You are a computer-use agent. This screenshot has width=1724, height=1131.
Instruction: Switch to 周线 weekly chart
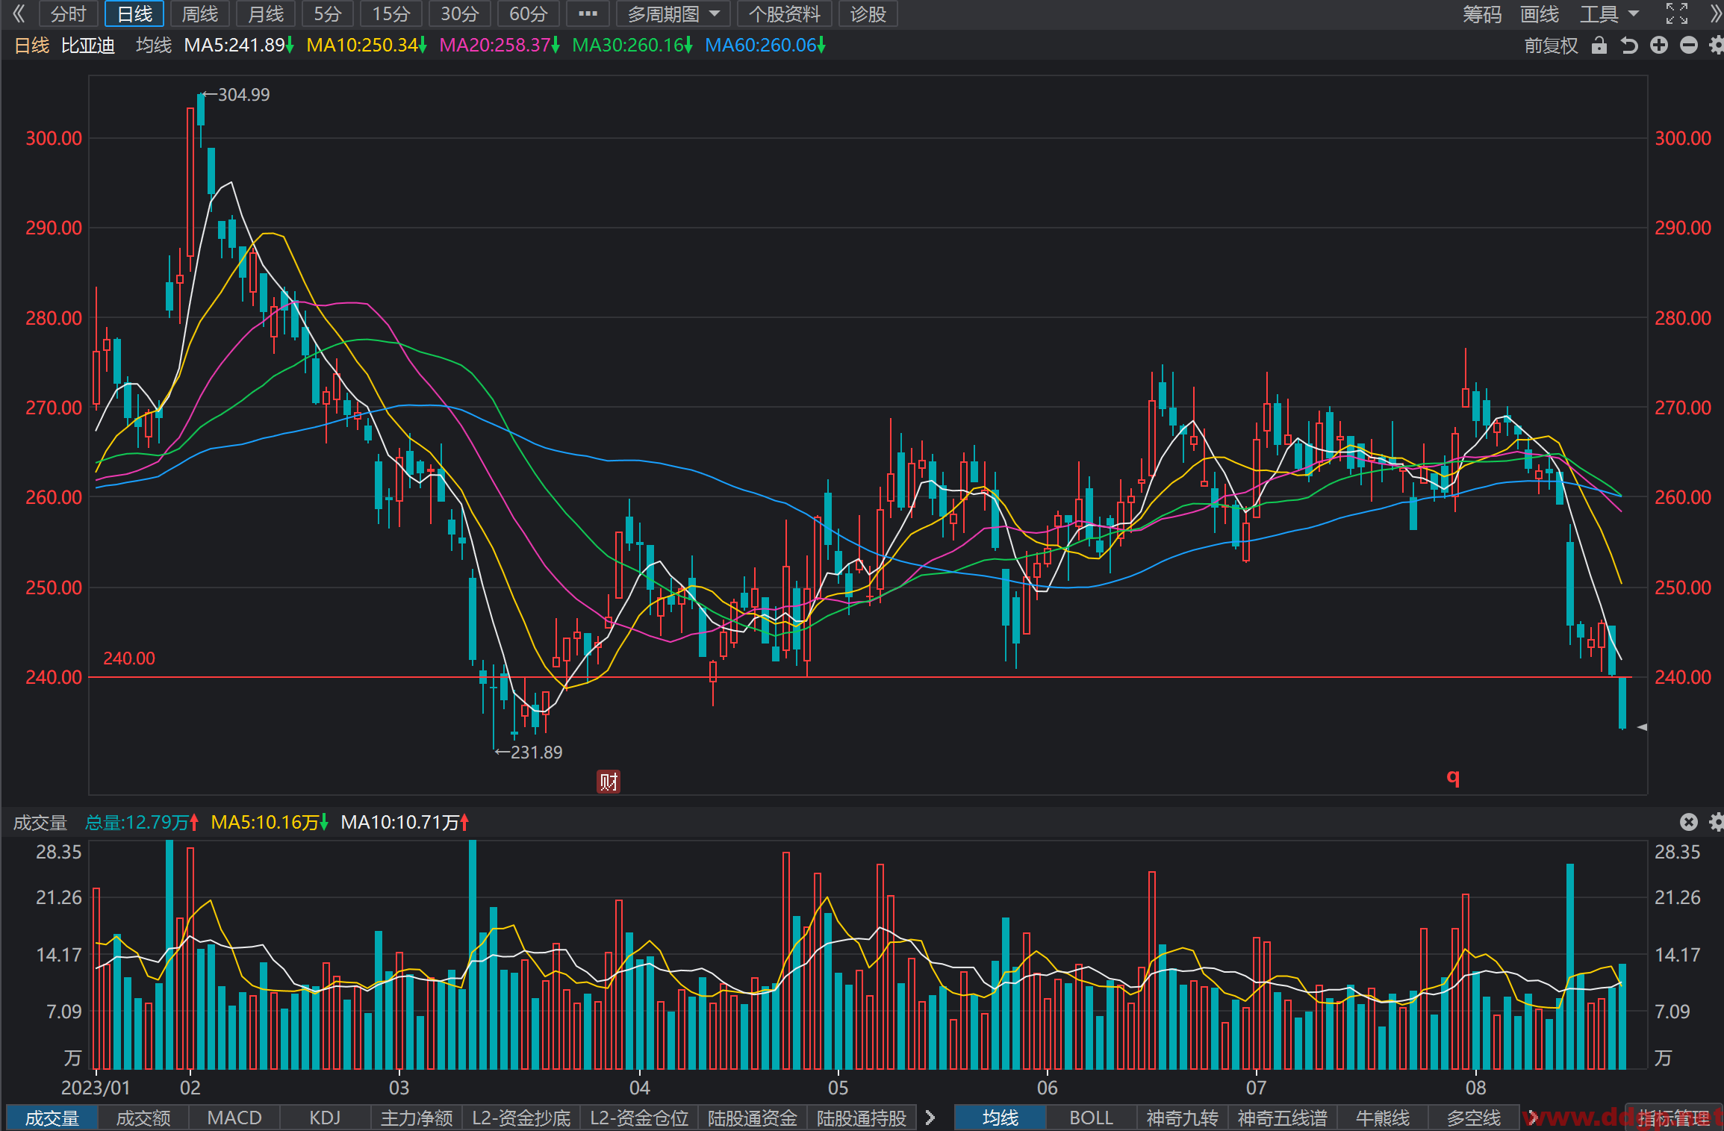point(200,13)
